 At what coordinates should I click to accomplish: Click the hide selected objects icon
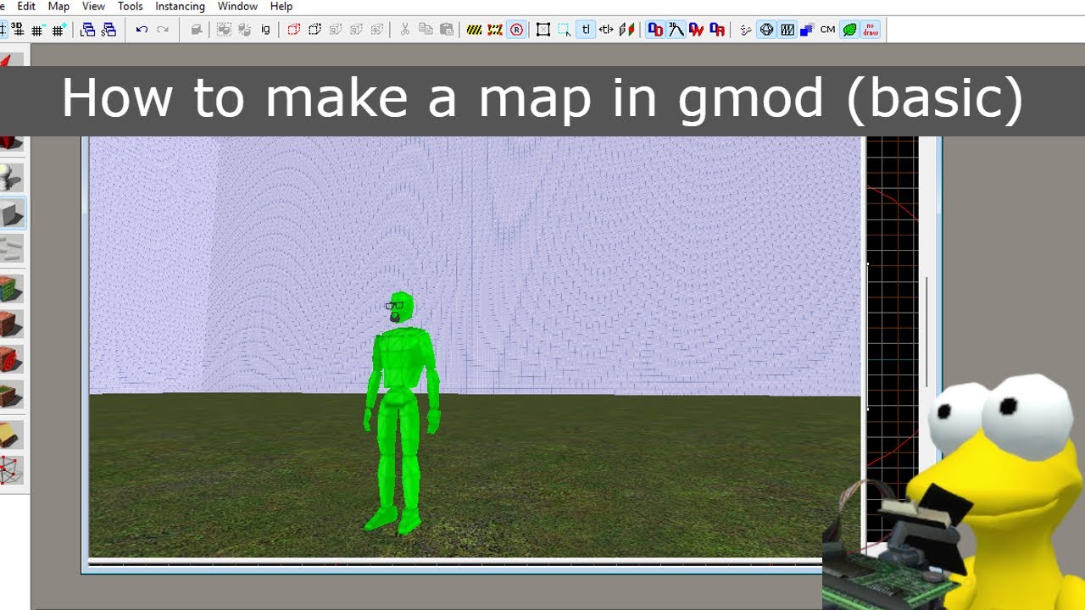pyautogui.click(x=293, y=30)
